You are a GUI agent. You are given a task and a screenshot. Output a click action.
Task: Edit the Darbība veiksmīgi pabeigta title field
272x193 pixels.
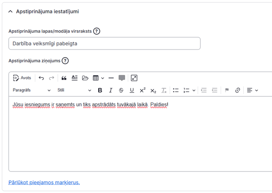(104, 43)
